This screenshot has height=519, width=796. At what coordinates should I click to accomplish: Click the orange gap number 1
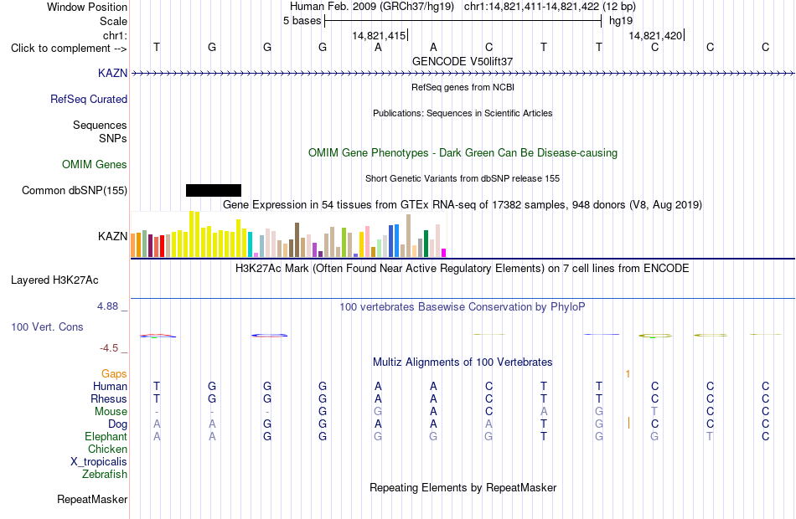point(628,374)
